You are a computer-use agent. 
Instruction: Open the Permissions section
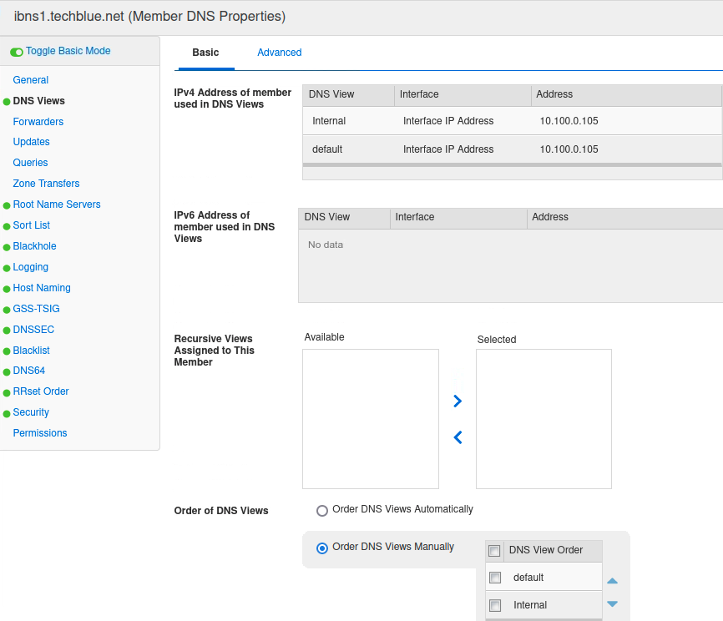[39, 432]
